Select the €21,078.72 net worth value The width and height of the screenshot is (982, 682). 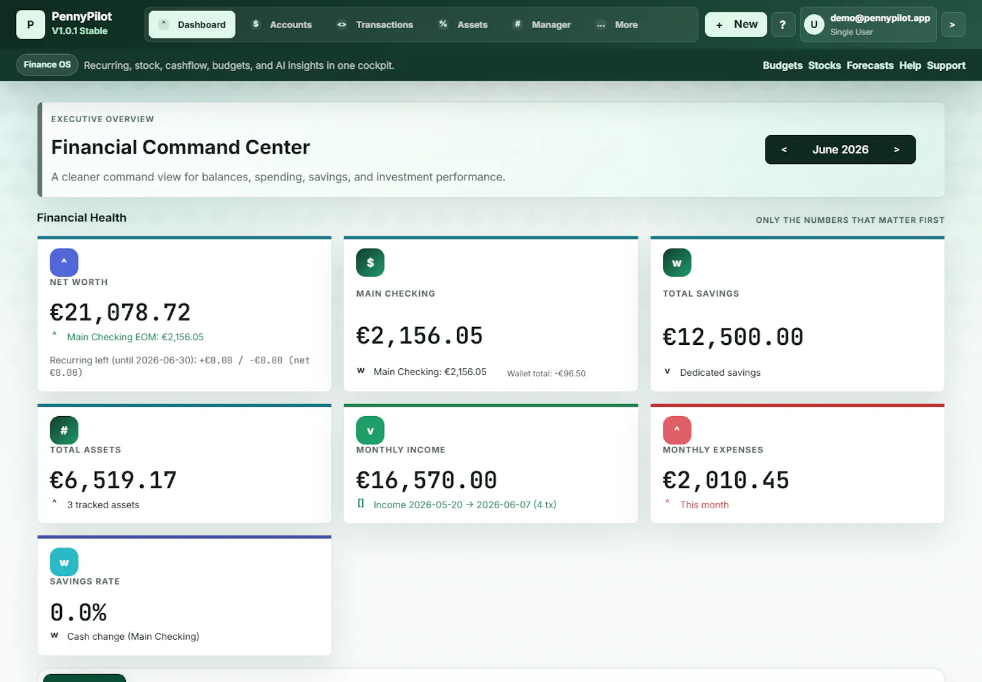[120, 312]
